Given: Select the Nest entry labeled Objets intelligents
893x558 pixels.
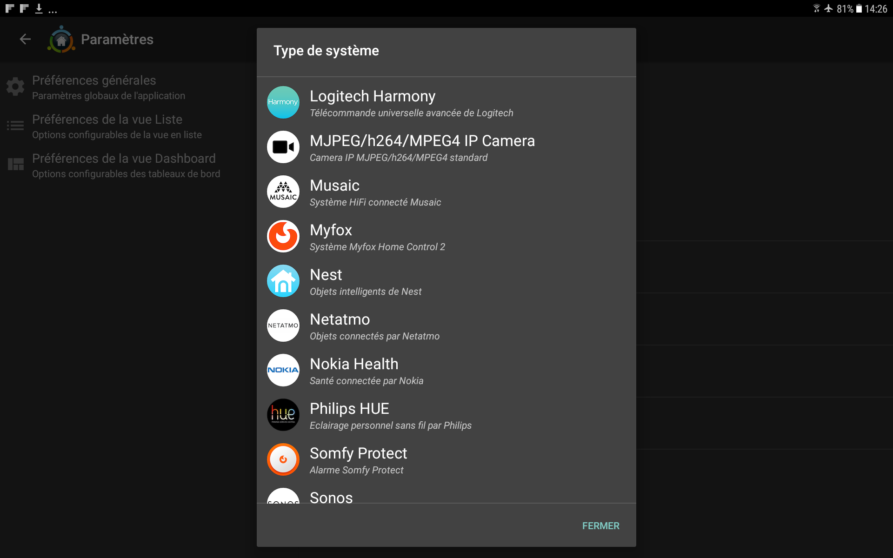Looking at the screenshot, I should point(366,281).
